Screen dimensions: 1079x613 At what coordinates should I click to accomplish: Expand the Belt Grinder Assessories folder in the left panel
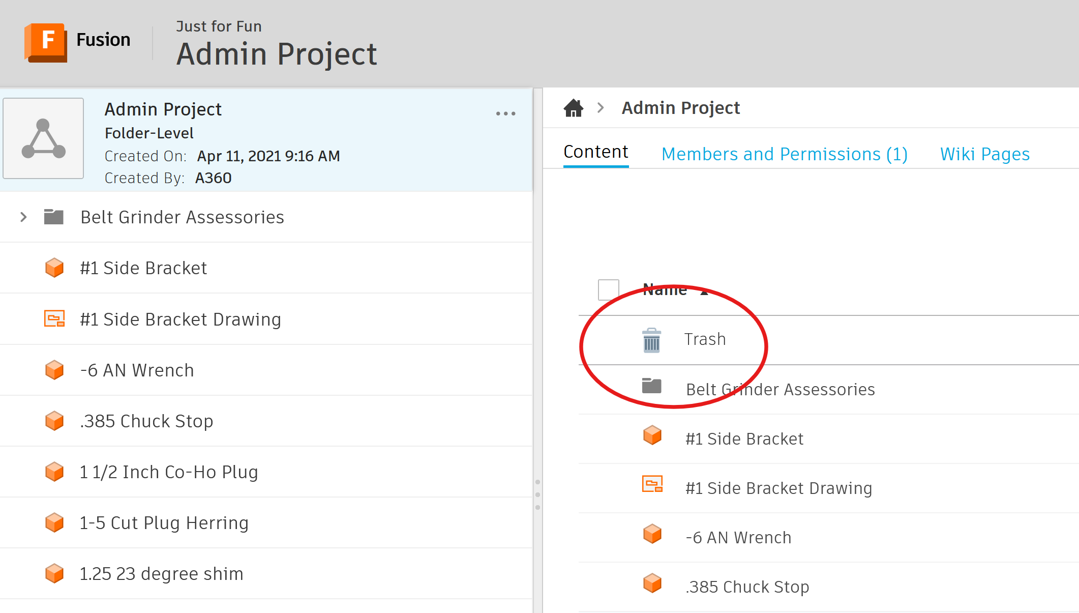[23, 217]
